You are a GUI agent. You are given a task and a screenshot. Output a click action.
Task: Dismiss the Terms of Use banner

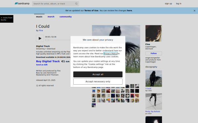194,11
